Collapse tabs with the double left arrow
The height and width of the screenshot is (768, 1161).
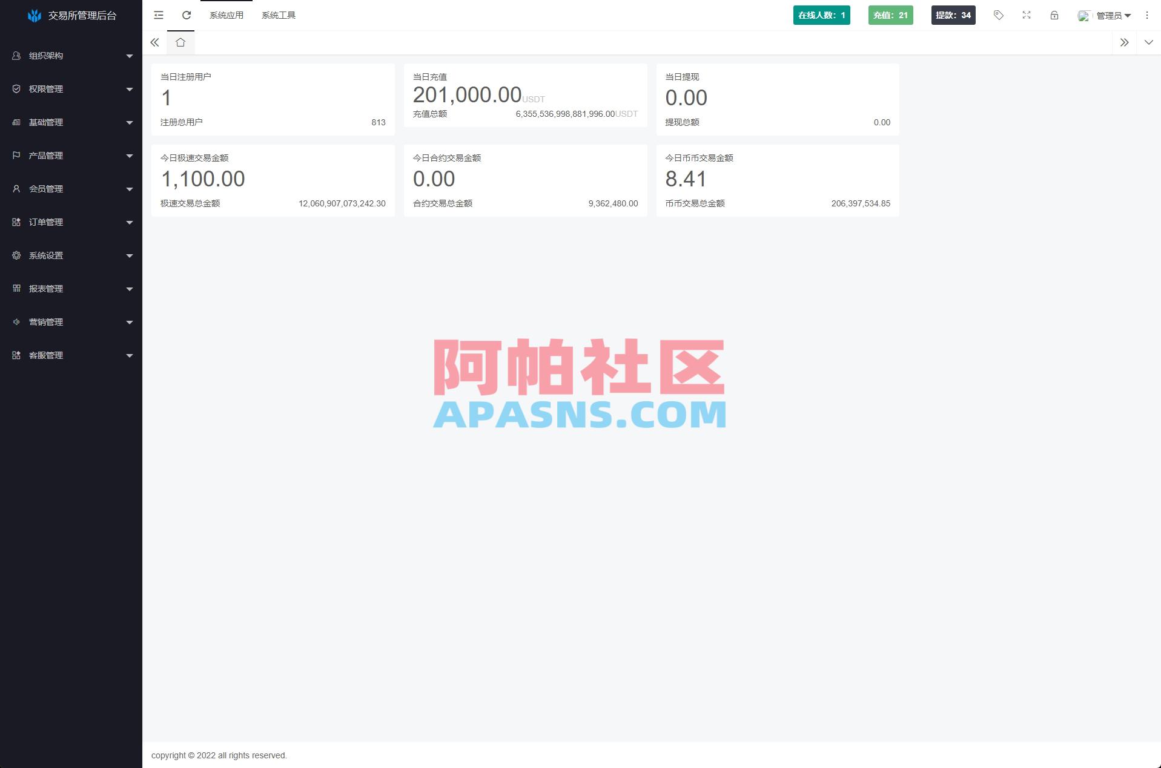154,42
